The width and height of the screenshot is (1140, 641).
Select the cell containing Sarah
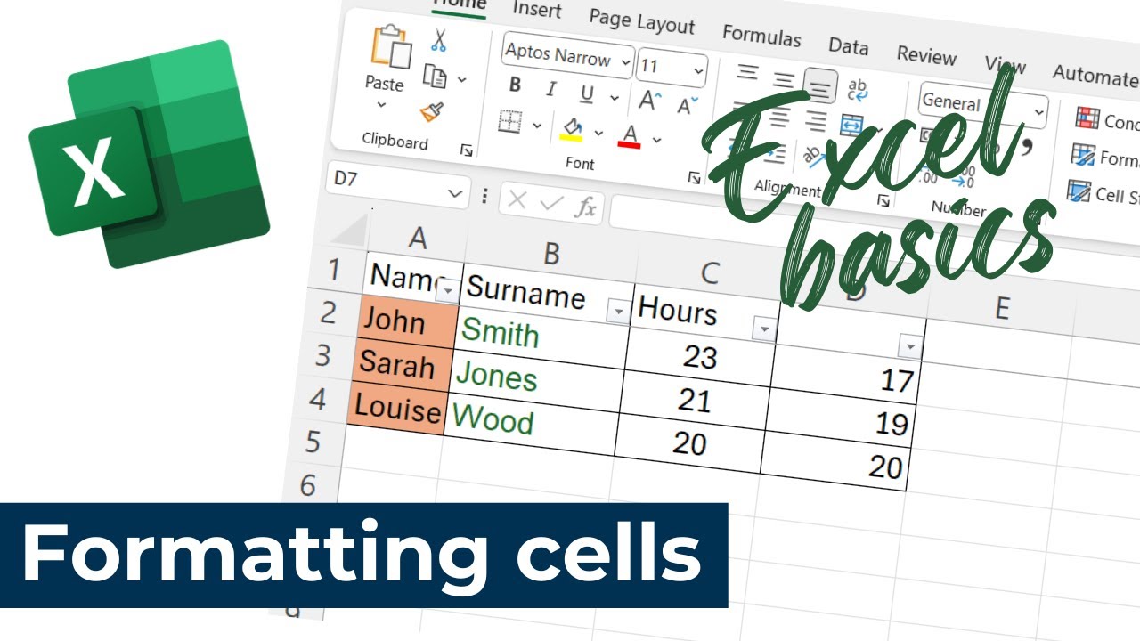click(x=401, y=364)
